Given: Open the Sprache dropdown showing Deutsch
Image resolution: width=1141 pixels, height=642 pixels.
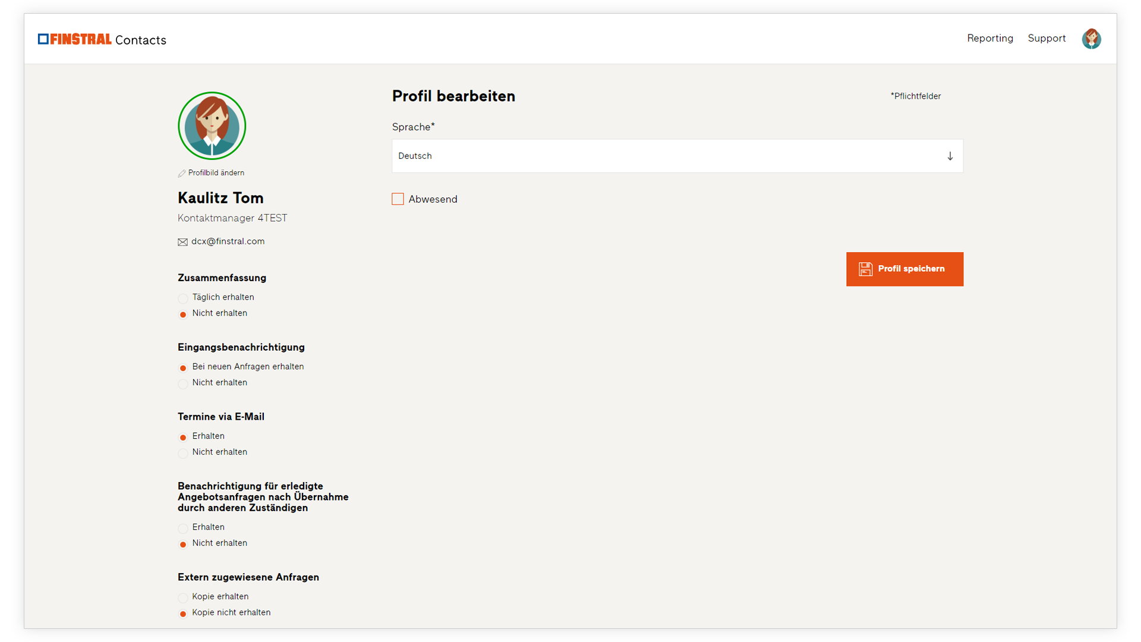Looking at the screenshot, I should pyautogui.click(x=677, y=156).
